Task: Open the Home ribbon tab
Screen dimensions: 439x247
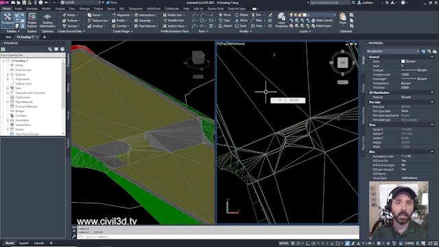Action: click(x=7, y=9)
